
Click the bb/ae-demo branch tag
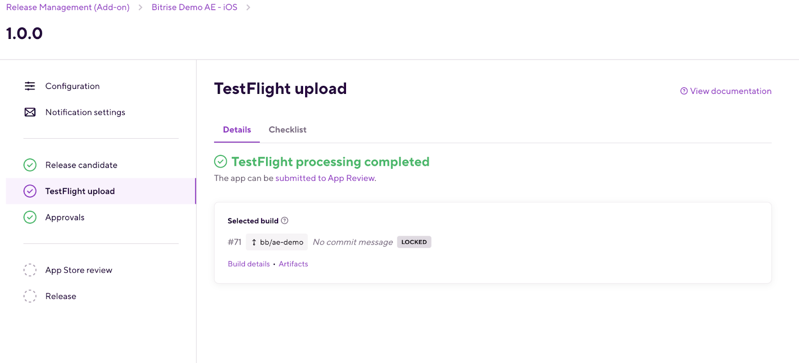pyautogui.click(x=277, y=242)
